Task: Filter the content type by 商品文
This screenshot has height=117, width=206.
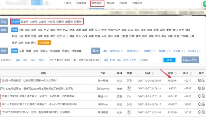Action: click(x=44, y=51)
